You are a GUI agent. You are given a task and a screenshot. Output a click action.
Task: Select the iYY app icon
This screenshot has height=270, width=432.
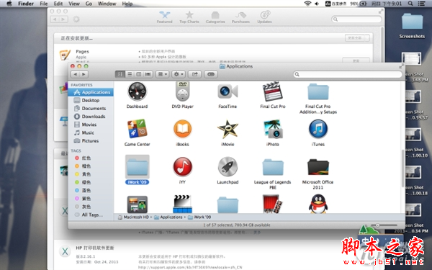(x=182, y=167)
